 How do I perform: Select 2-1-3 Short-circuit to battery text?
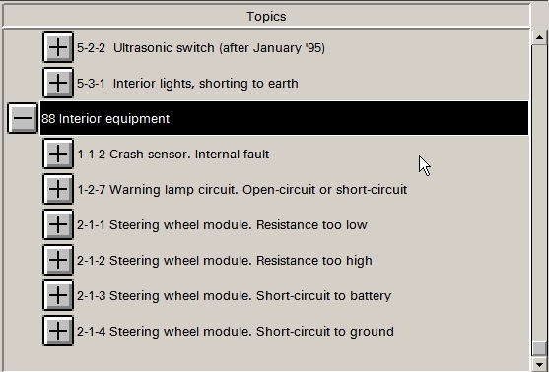click(234, 296)
